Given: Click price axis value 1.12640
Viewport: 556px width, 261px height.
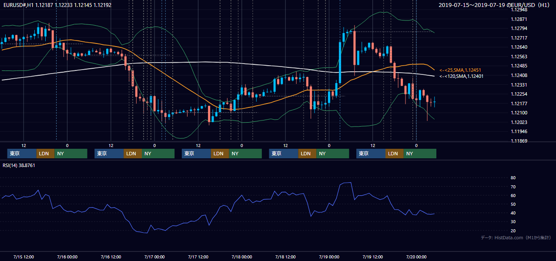Looking at the screenshot, I should point(519,47).
